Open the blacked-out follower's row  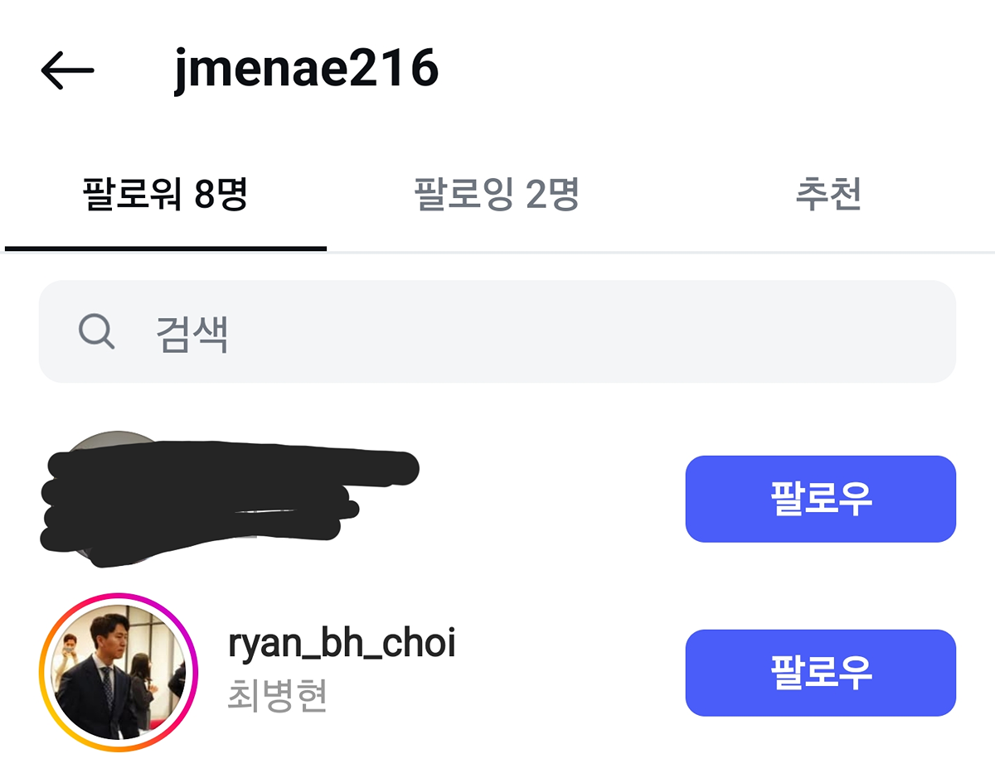point(498,499)
